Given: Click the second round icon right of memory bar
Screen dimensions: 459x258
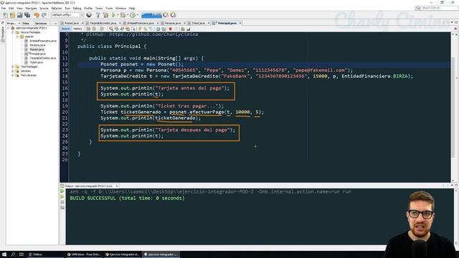Looking at the screenshot, I should click(x=173, y=15).
